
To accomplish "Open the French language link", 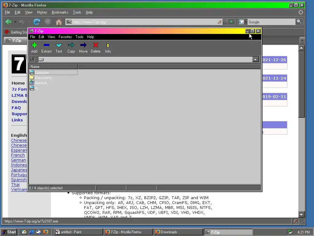I will click(18, 155).
